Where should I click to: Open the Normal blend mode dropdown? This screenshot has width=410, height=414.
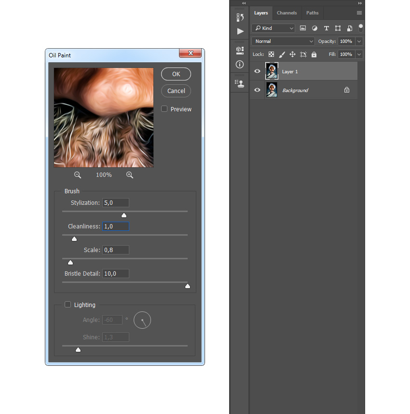(283, 41)
